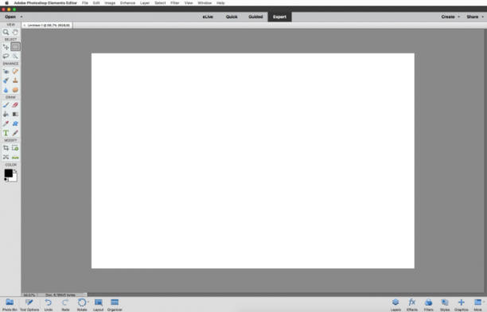
Task: Select the Red Eye Removal tool
Action: pyautogui.click(x=6, y=72)
